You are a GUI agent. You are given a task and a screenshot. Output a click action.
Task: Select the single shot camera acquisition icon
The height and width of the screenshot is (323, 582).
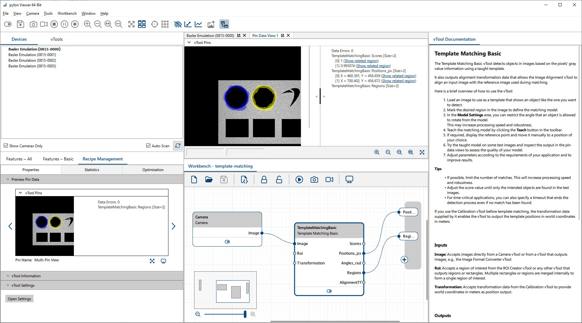tap(33, 24)
